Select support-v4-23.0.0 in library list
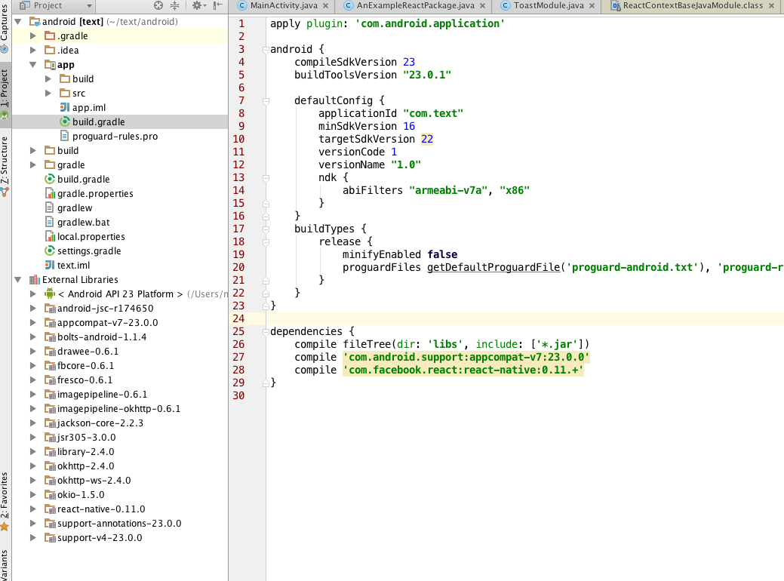The width and height of the screenshot is (784, 581). click(100, 538)
